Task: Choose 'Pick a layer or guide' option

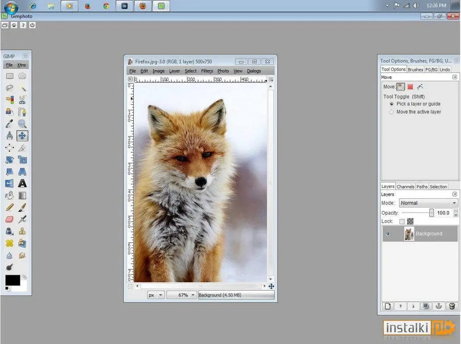Action: click(416, 104)
